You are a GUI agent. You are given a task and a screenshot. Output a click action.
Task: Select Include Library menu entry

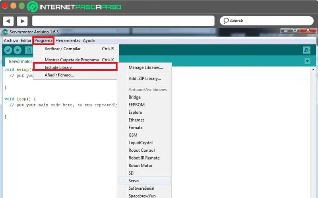click(76, 67)
